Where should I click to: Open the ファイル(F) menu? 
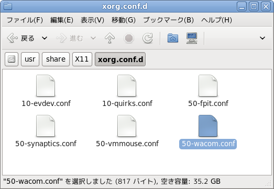(25, 20)
